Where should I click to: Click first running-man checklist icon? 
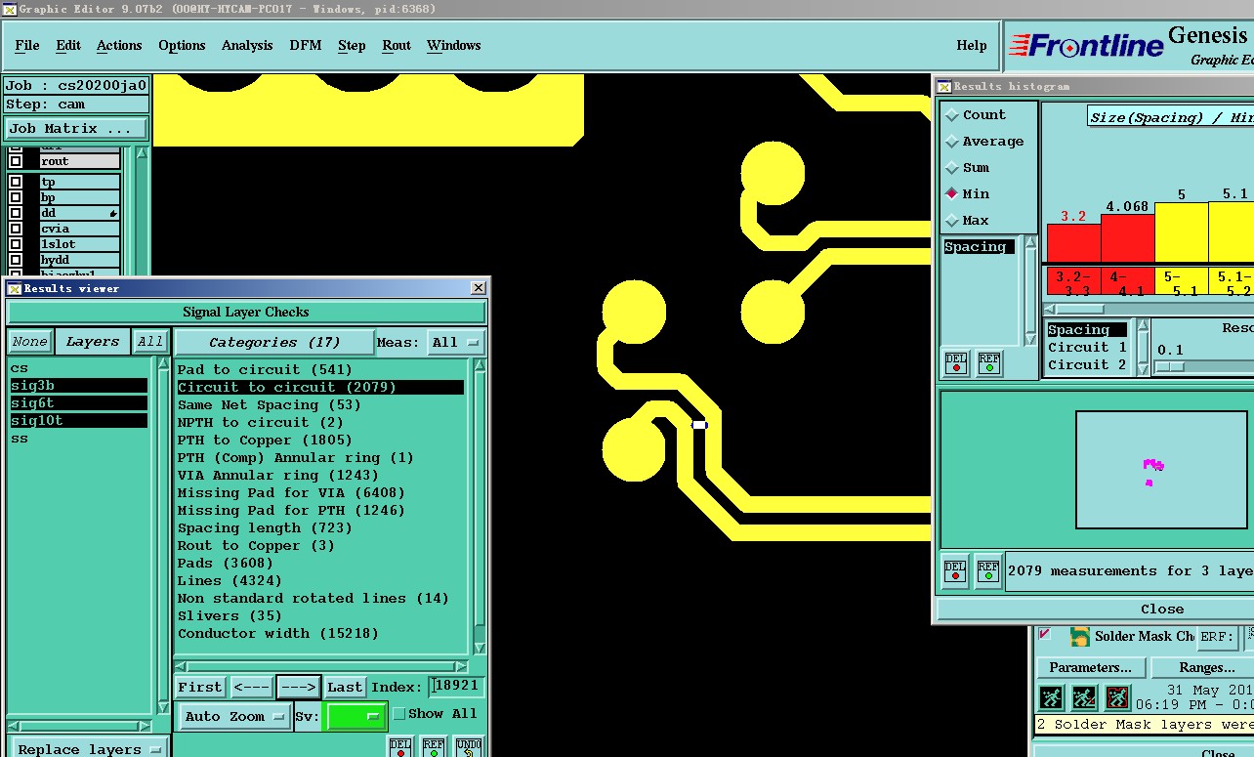pos(1051,697)
